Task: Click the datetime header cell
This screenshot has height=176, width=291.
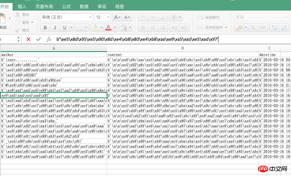Action: pos(270,54)
